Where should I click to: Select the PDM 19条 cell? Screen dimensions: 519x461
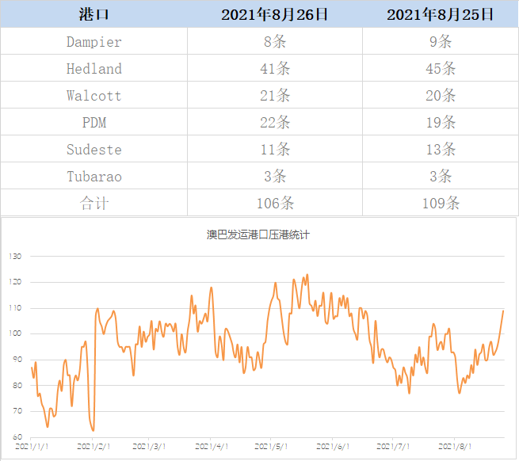coord(441,123)
